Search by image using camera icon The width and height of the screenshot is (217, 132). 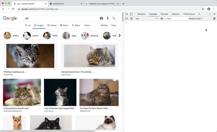coord(101,18)
